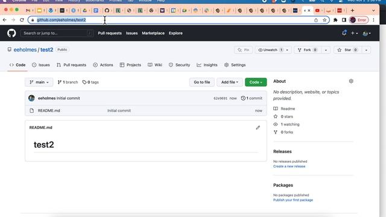386x217 pixels.
Task: Open eeholmes commit author avatar
Action: tap(31, 98)
